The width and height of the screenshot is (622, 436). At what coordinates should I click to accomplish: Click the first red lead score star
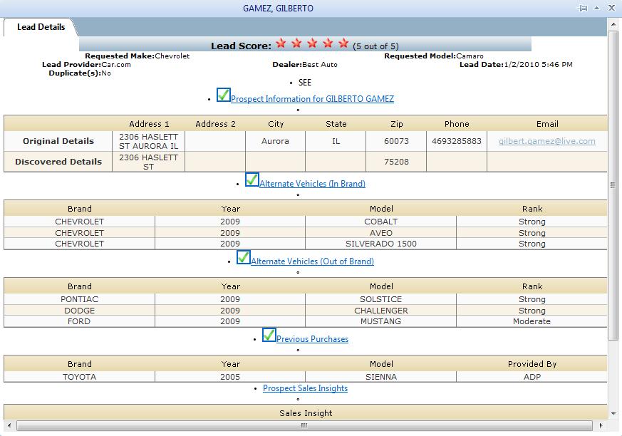(x=281, y=43)
